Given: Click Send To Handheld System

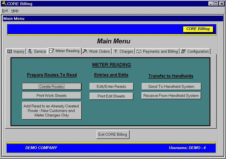Looking at the screenshot, I should pyautogui.click(x=171, y=86).
